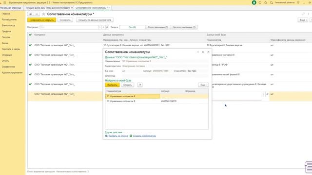Switch to the Начальная страница tab

pos(11,8)
